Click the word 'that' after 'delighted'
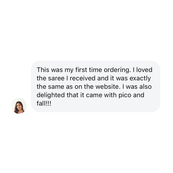173x173 pixels. 72,95
